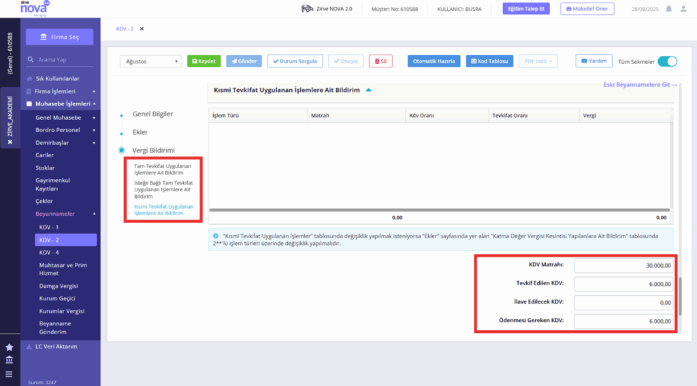The height and width of the screenshot is (386, 697).
Task: Toggle the Tüm Sekmeler switch
Action: (x=667, y=61)
